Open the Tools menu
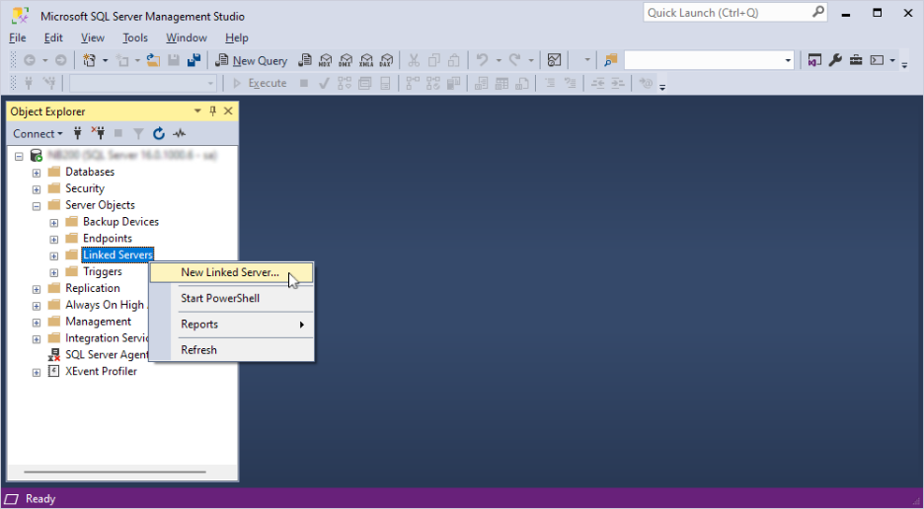This screenshot has height=509, width=924. [x=135, y=37]
